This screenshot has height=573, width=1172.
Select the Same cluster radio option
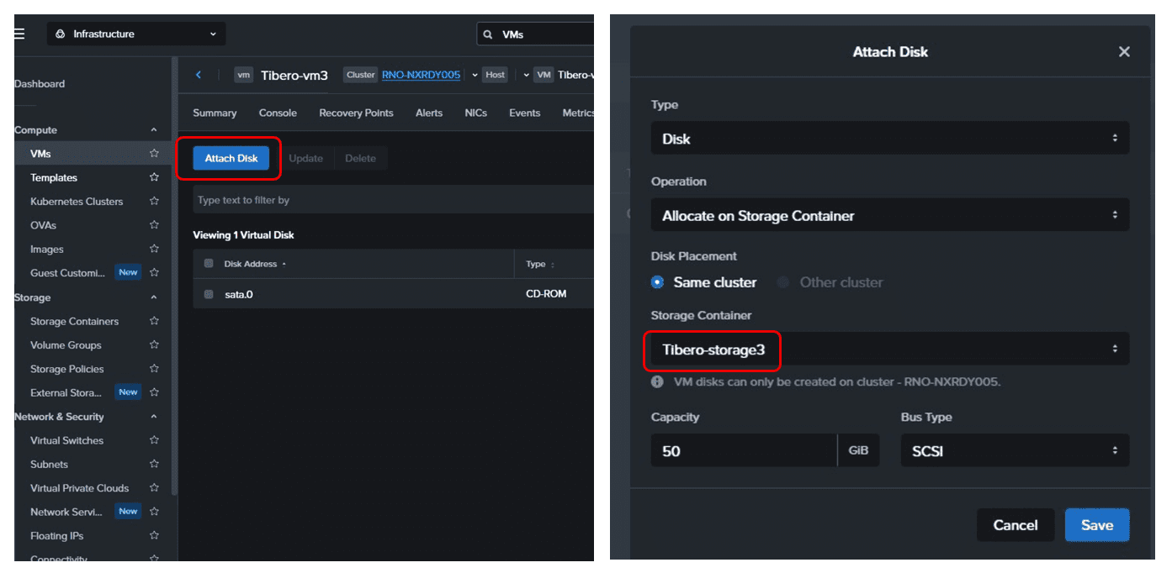tap(658, 282)
